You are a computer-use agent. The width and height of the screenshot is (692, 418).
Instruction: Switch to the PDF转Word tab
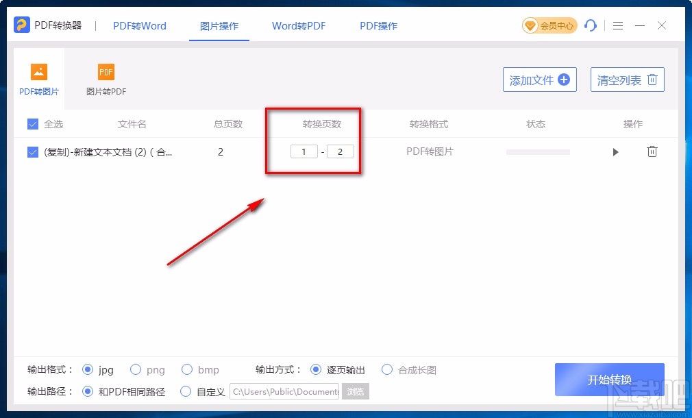pyautogui.click(x=139, y=25)
